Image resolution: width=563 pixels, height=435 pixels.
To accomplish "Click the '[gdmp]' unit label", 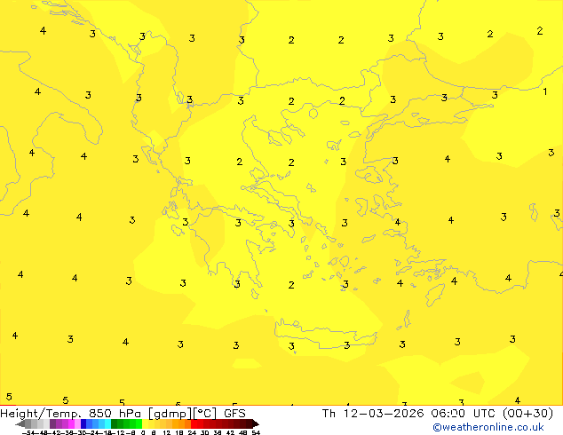I will point(170,414).
